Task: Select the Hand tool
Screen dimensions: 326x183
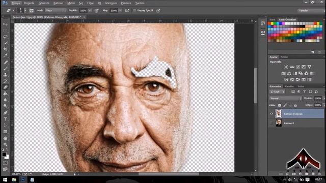Action: coord(6,138)
